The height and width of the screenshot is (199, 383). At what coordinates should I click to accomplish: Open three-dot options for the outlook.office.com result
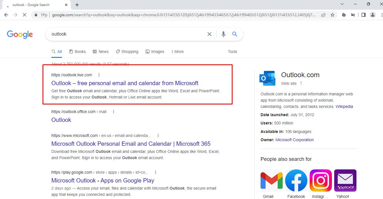[114, 112]
